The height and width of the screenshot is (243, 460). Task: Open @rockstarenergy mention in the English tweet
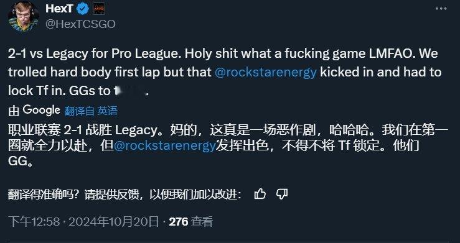pyautogui.click(x=266, y=72)
